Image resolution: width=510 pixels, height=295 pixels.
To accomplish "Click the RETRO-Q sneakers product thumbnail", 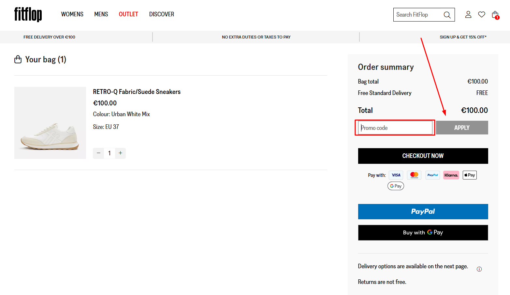I will coord(50,123).
